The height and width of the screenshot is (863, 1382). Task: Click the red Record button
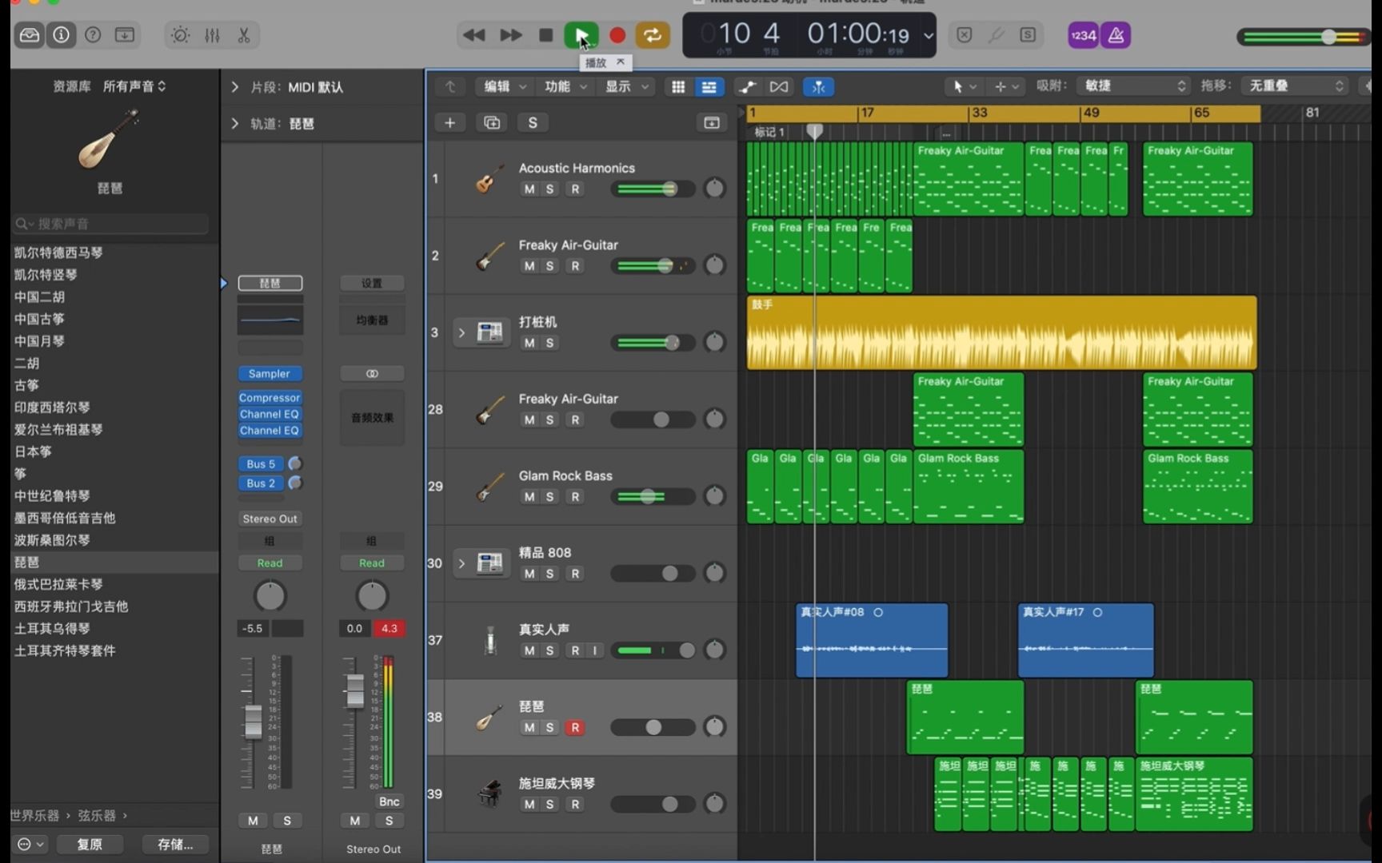[x=617, y=35]
